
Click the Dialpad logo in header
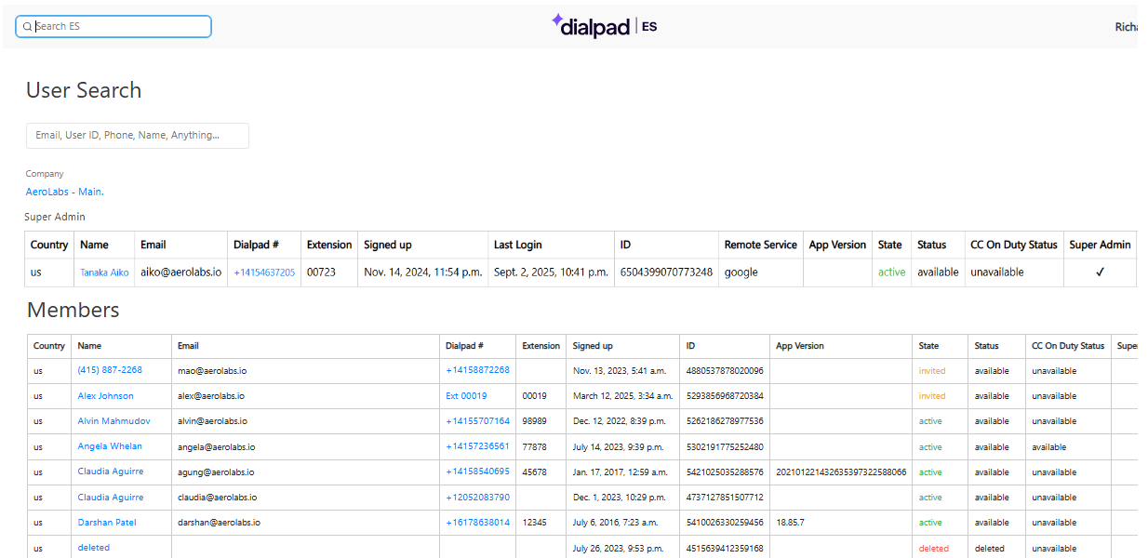tap(591, 26)
